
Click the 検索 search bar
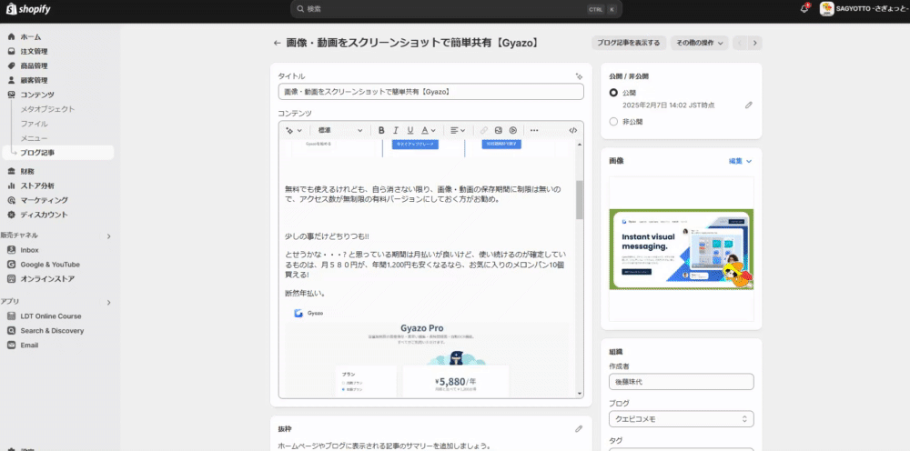[x=456, y=9]
